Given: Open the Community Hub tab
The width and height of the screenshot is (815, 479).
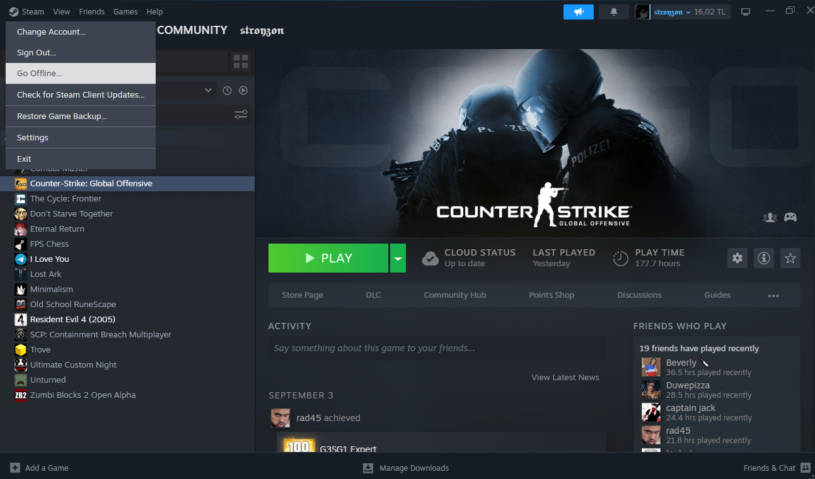Looking at the screenshot, I should click(455, 295).
